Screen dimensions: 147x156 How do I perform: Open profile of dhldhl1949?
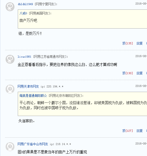[x=25, y=4]
